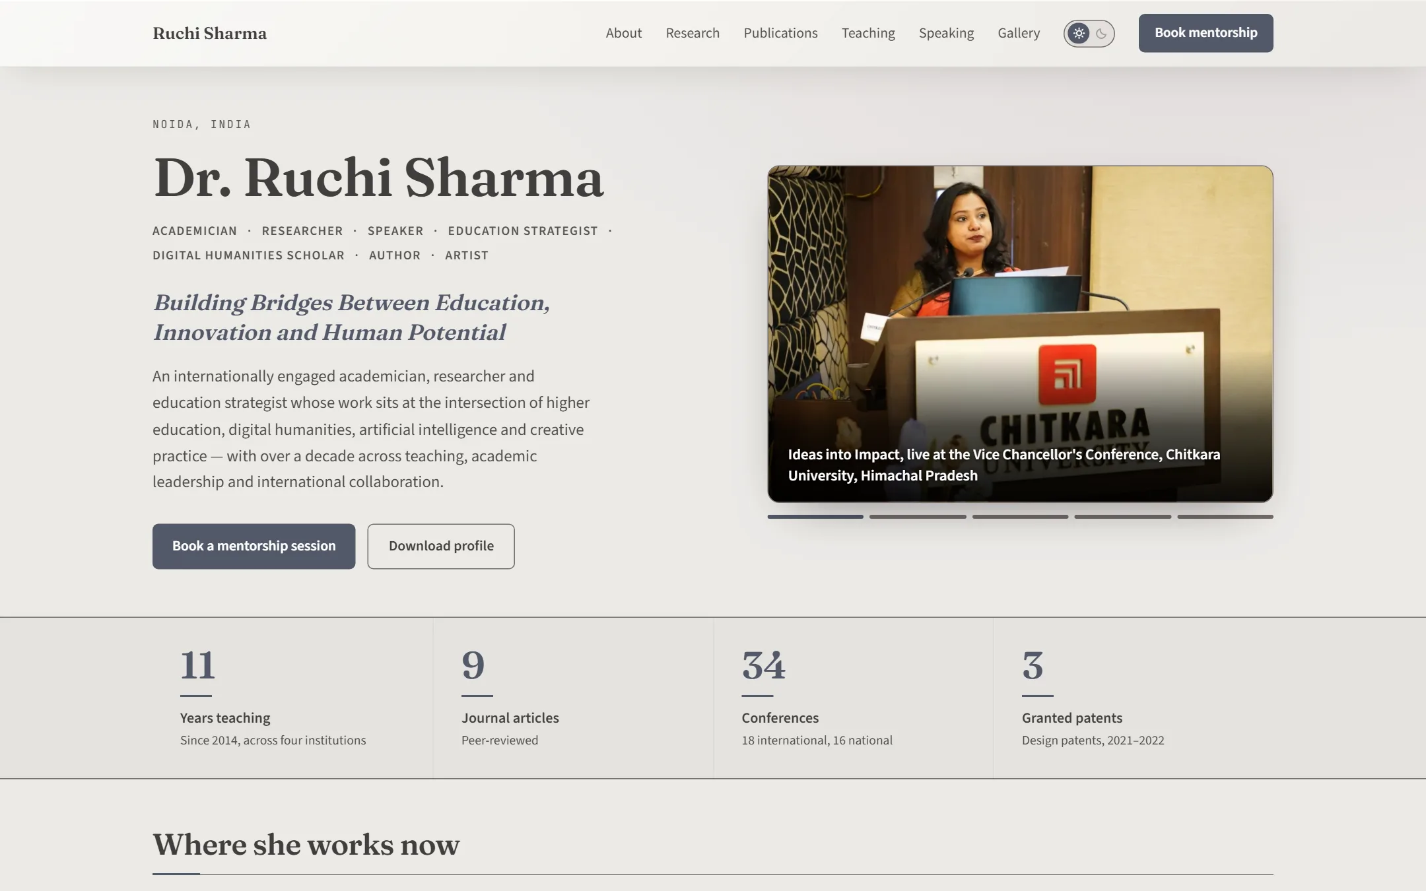Open the Speaking nav item
The image size is (1426, 891).
tap(946, 33)
